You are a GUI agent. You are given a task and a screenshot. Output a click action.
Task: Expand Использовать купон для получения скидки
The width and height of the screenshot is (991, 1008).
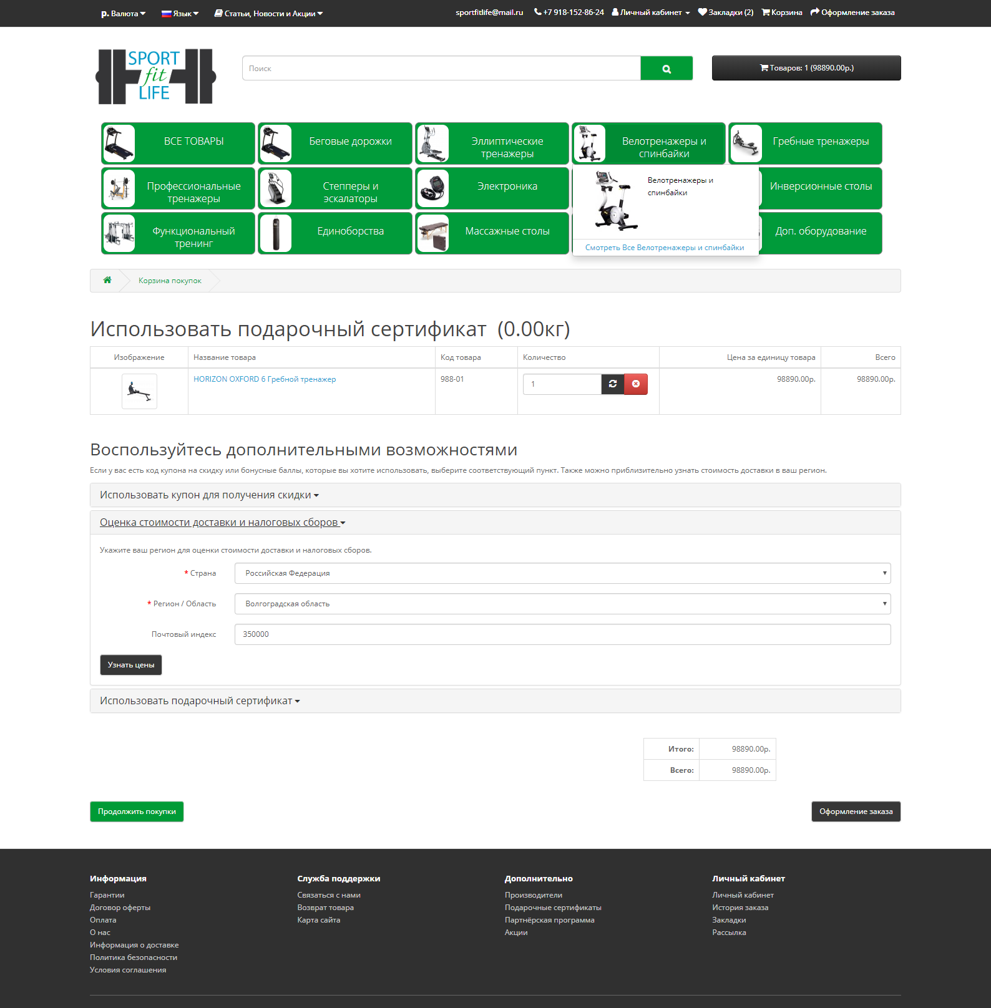coord(209,495)
